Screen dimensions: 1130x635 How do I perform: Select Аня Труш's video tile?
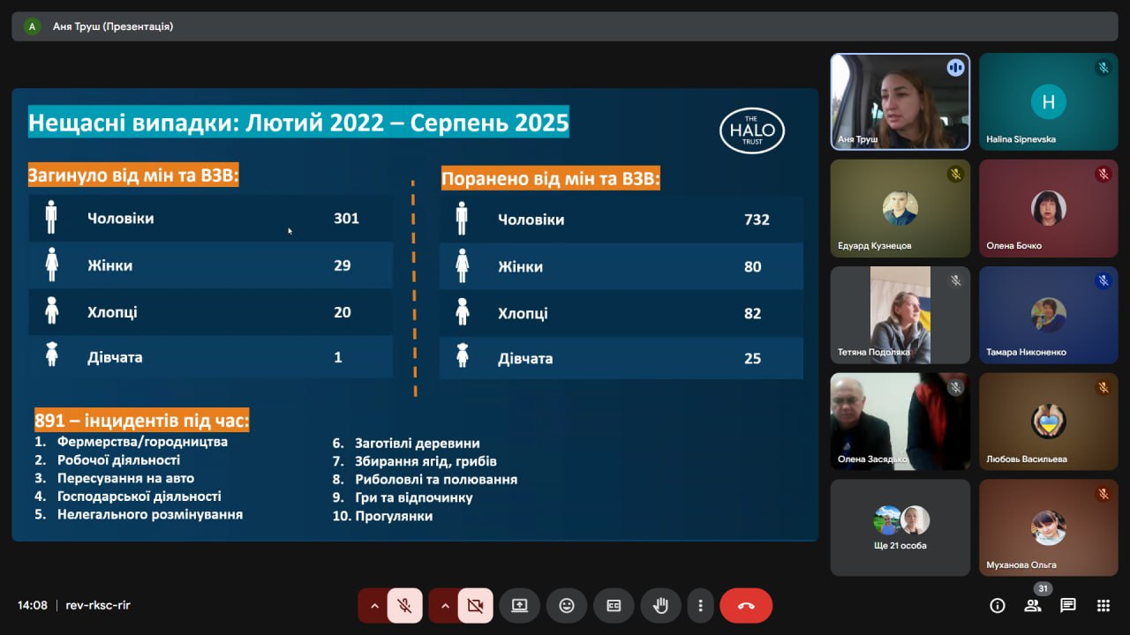click(x=900, y=101)
